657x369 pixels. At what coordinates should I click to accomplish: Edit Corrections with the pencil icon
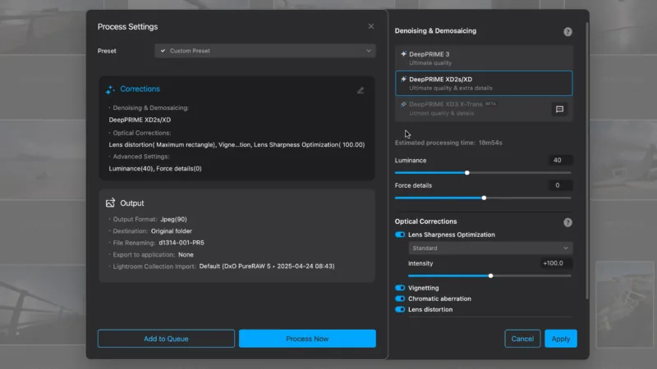(361, 90)
